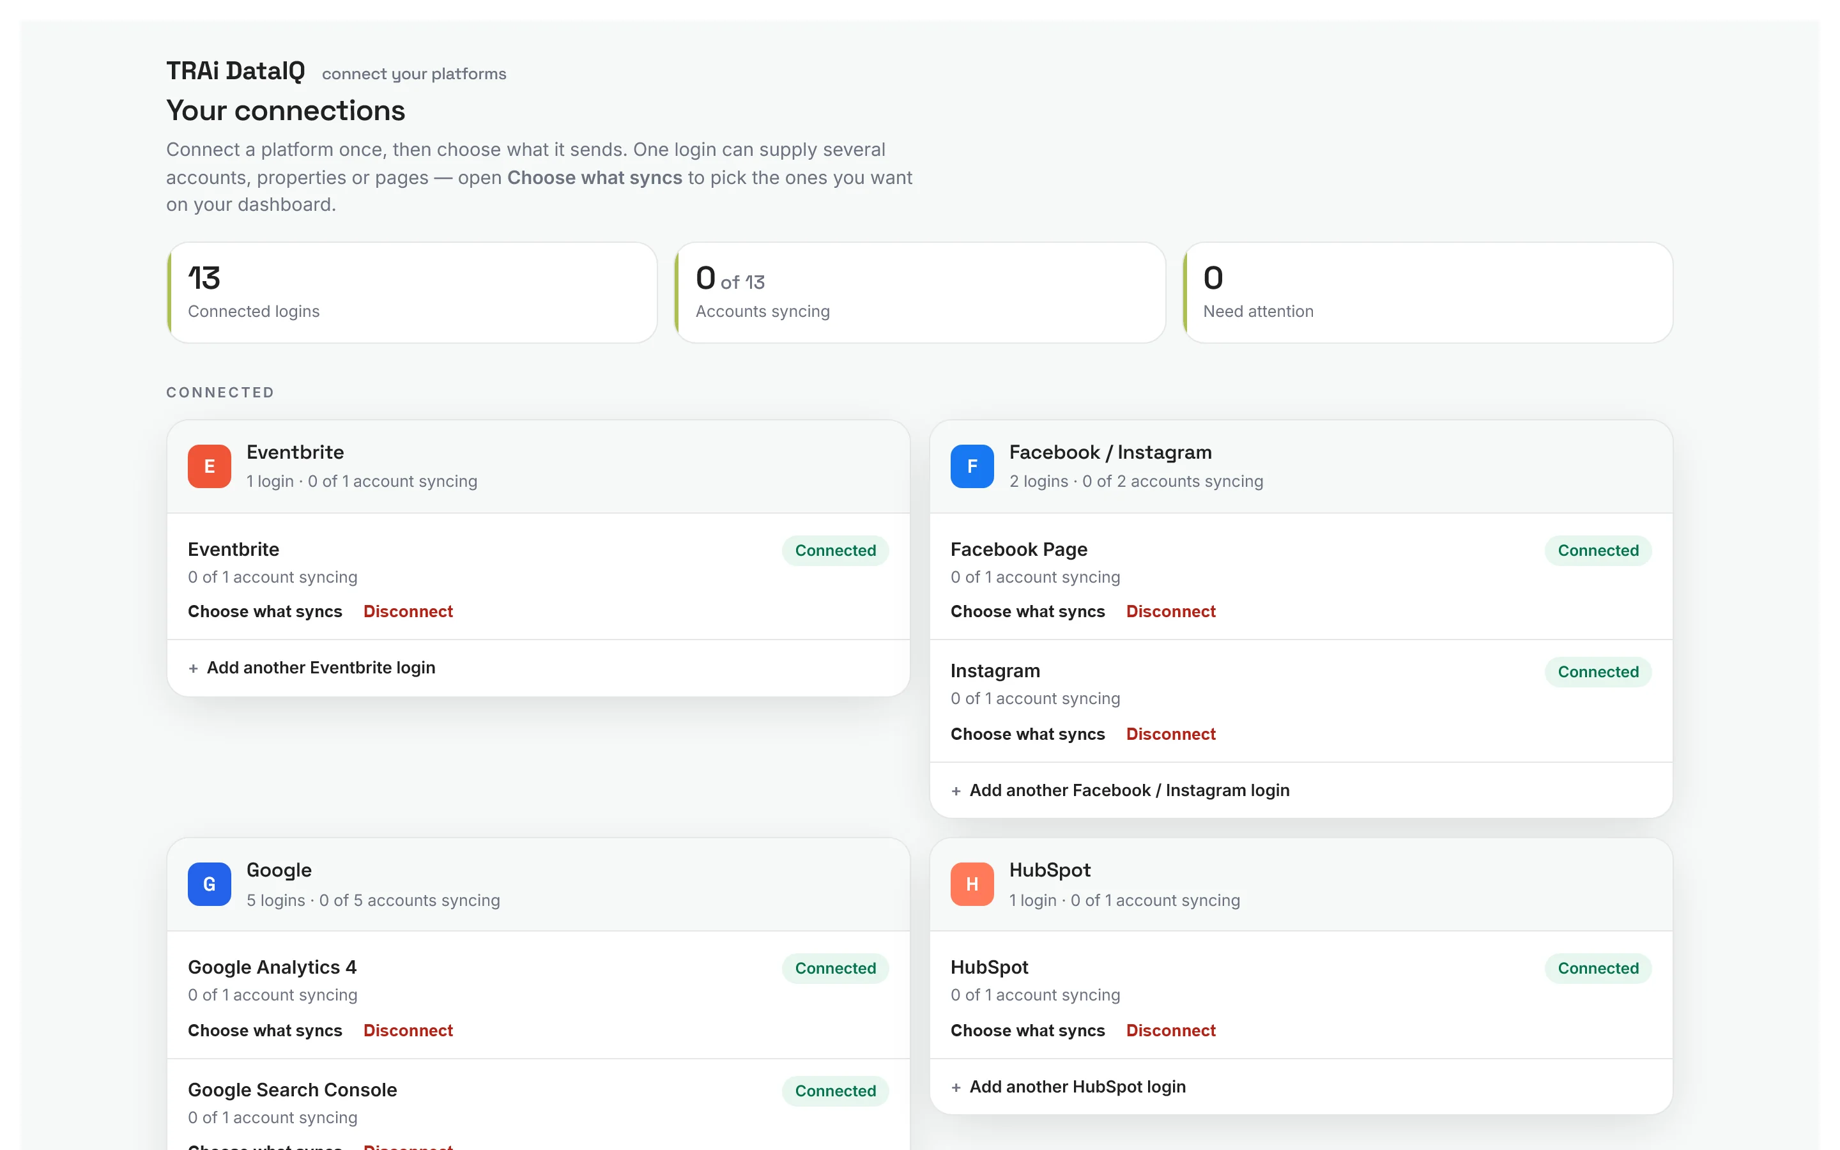Click the Connected badge on HubSpot row
The image size is (1840, 1150).
pyautogui.click(x=1597, y=968)
